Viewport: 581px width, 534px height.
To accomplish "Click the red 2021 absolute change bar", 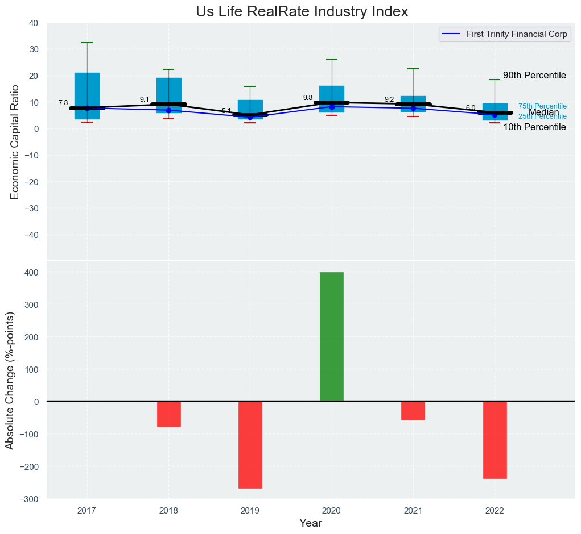I will pos(413,410).
